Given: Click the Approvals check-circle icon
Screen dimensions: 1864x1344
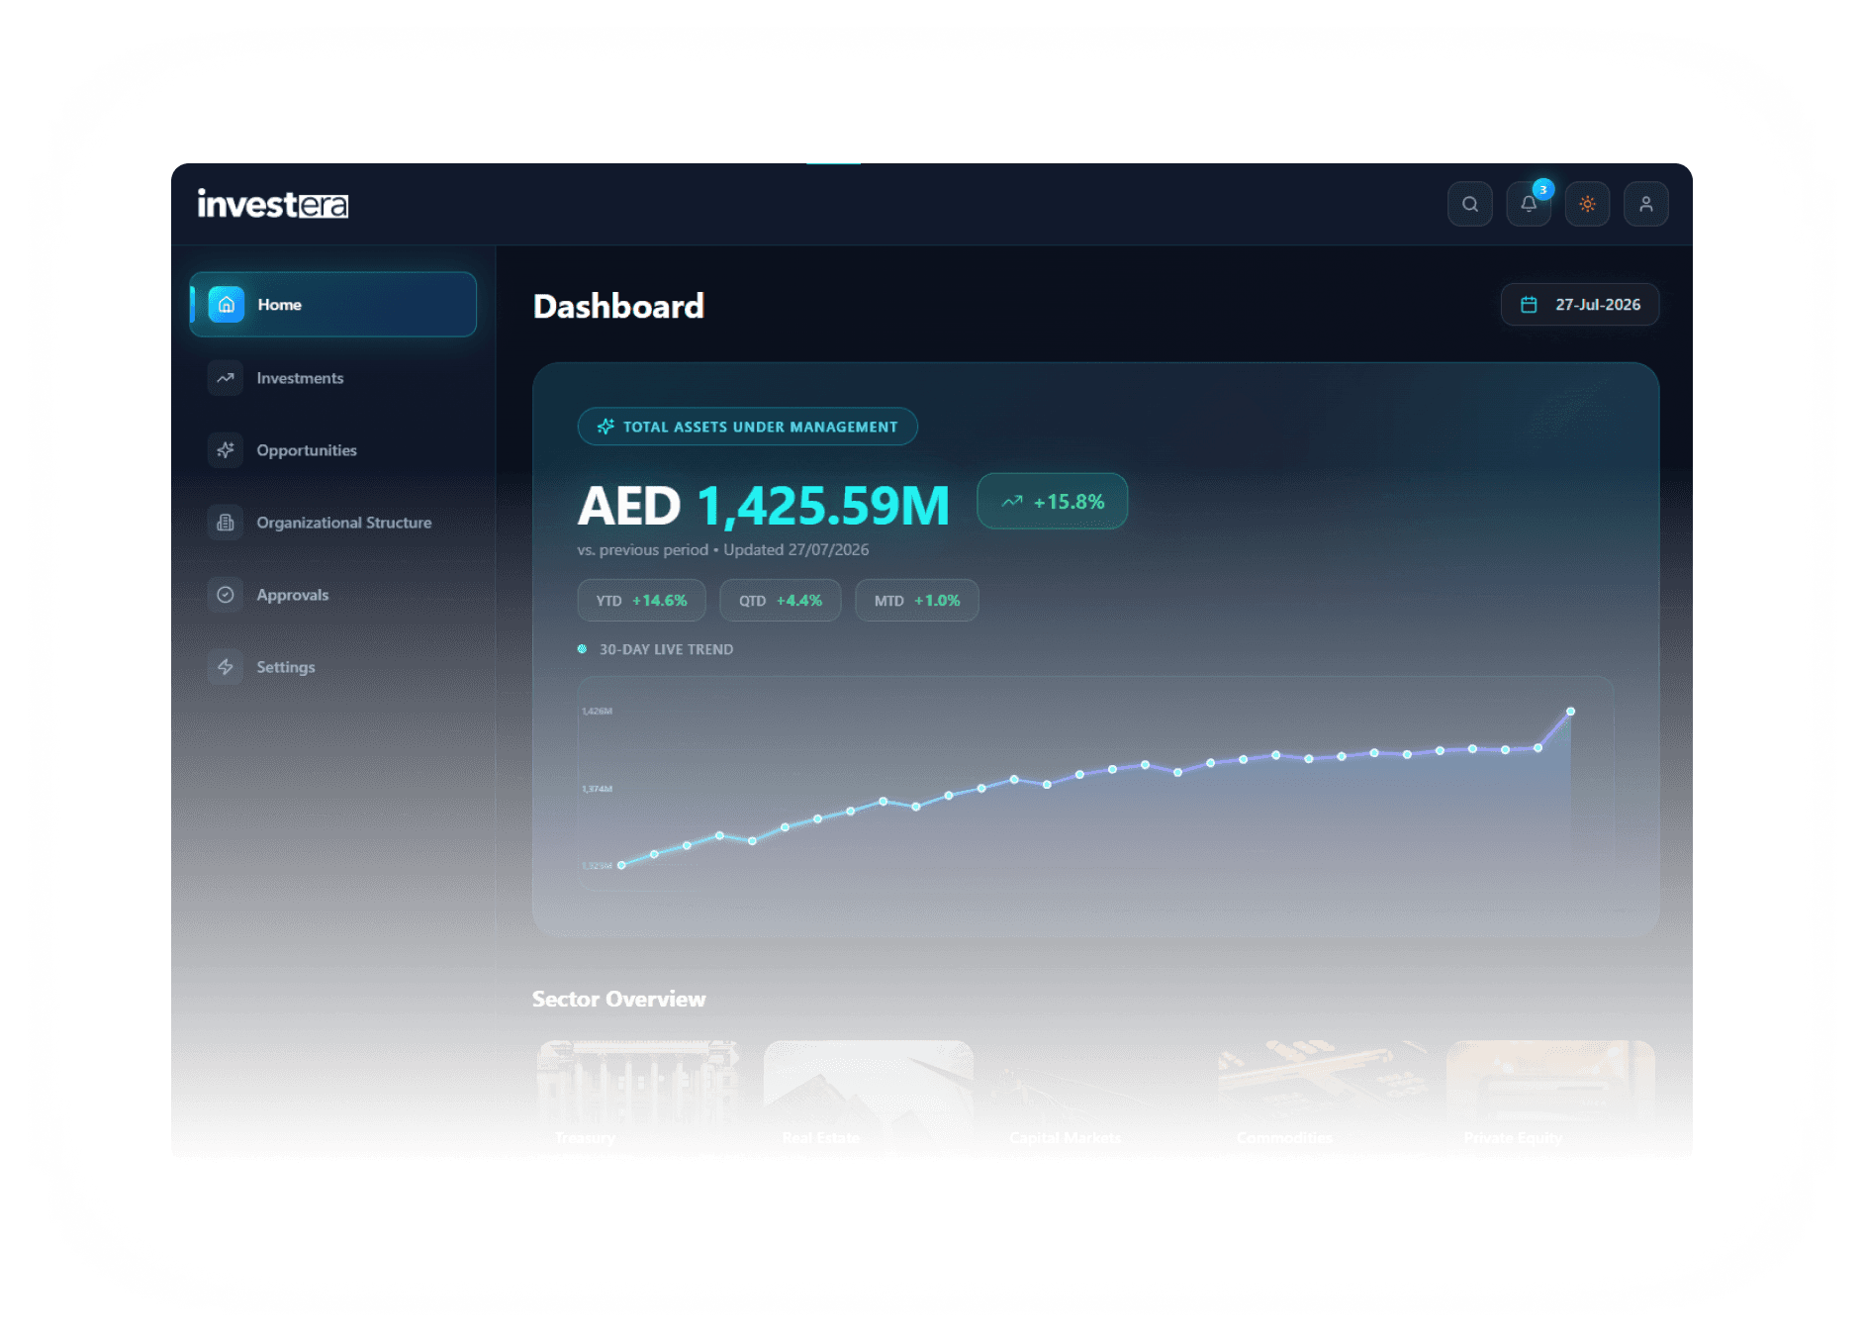Looking at the screenshot, I should tap(226, 595).
